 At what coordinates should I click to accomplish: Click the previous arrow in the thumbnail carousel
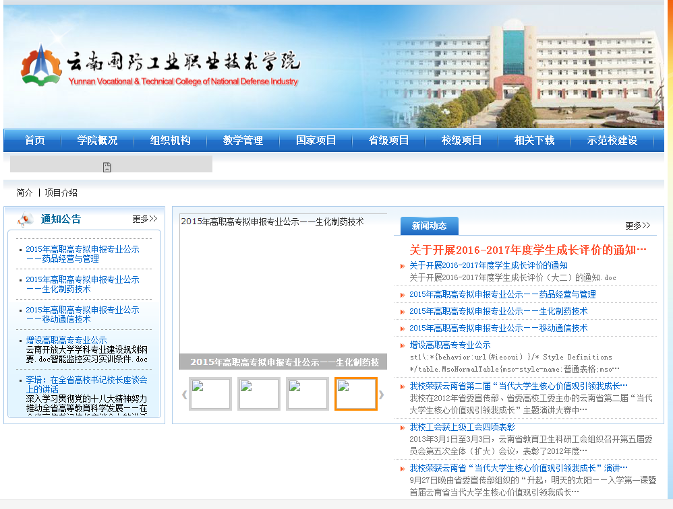184,395
